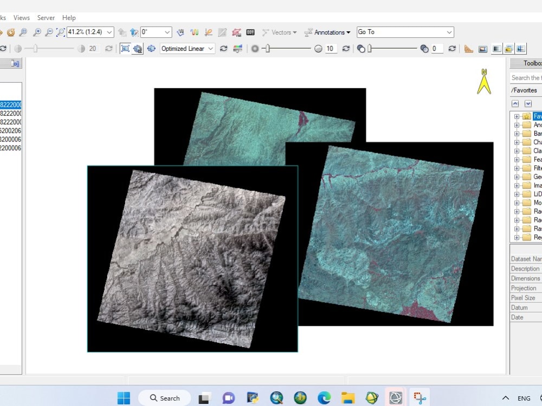
Task: Show hidden system tray icons chevron
Action: click(505, 398)
